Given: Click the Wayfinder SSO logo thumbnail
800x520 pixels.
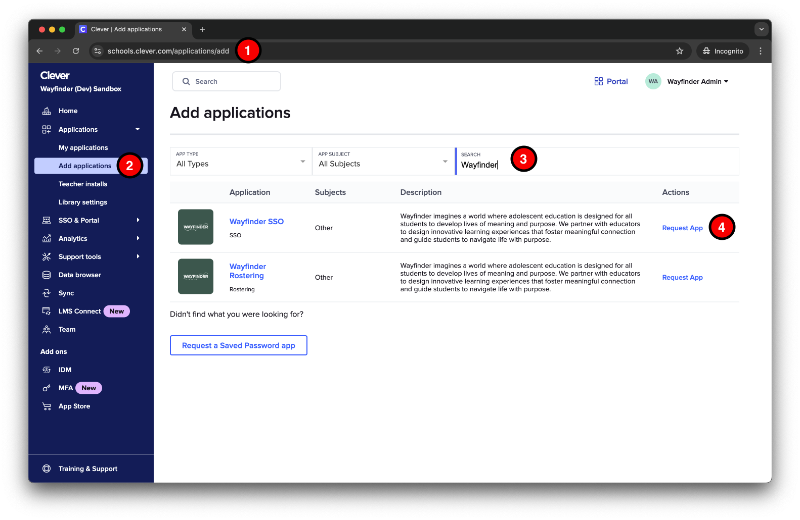Looking at the screenshot, I should (x=196, y=227).
